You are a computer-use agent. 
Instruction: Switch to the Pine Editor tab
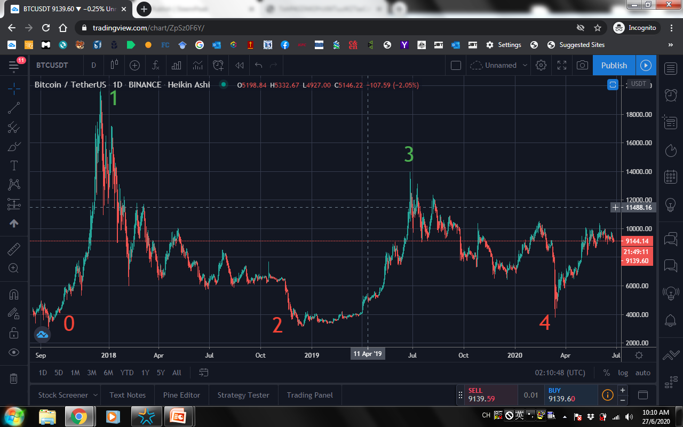coord(181,395)
